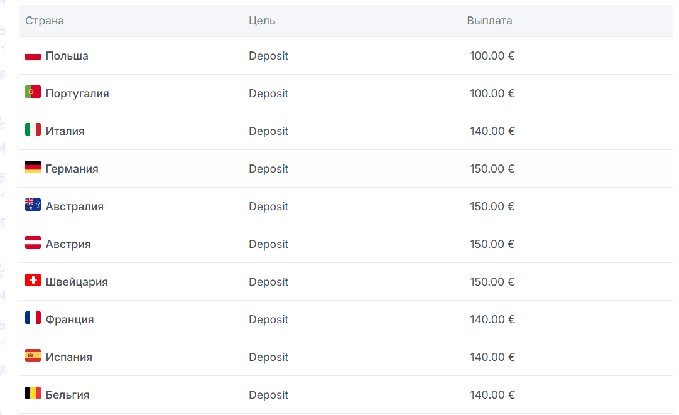Click Deposit in the Швейцария row
Viewport: 679px width, 415px height.
[268, 282]
